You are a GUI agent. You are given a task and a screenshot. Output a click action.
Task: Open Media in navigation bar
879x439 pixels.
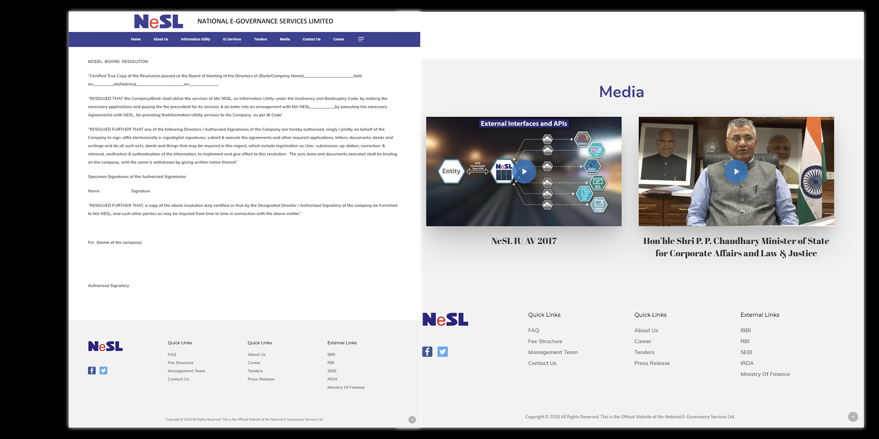(285, 39)
